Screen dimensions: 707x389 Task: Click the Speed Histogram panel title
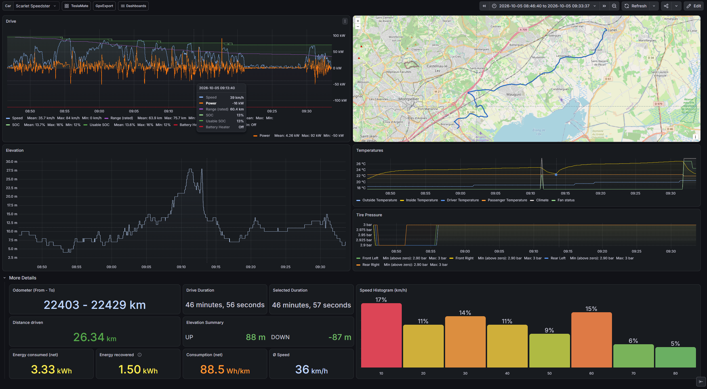[x=383, y=290]
